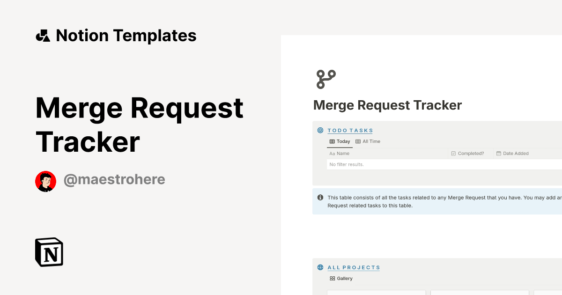Open the Date Added column options

tap(517, 153)
